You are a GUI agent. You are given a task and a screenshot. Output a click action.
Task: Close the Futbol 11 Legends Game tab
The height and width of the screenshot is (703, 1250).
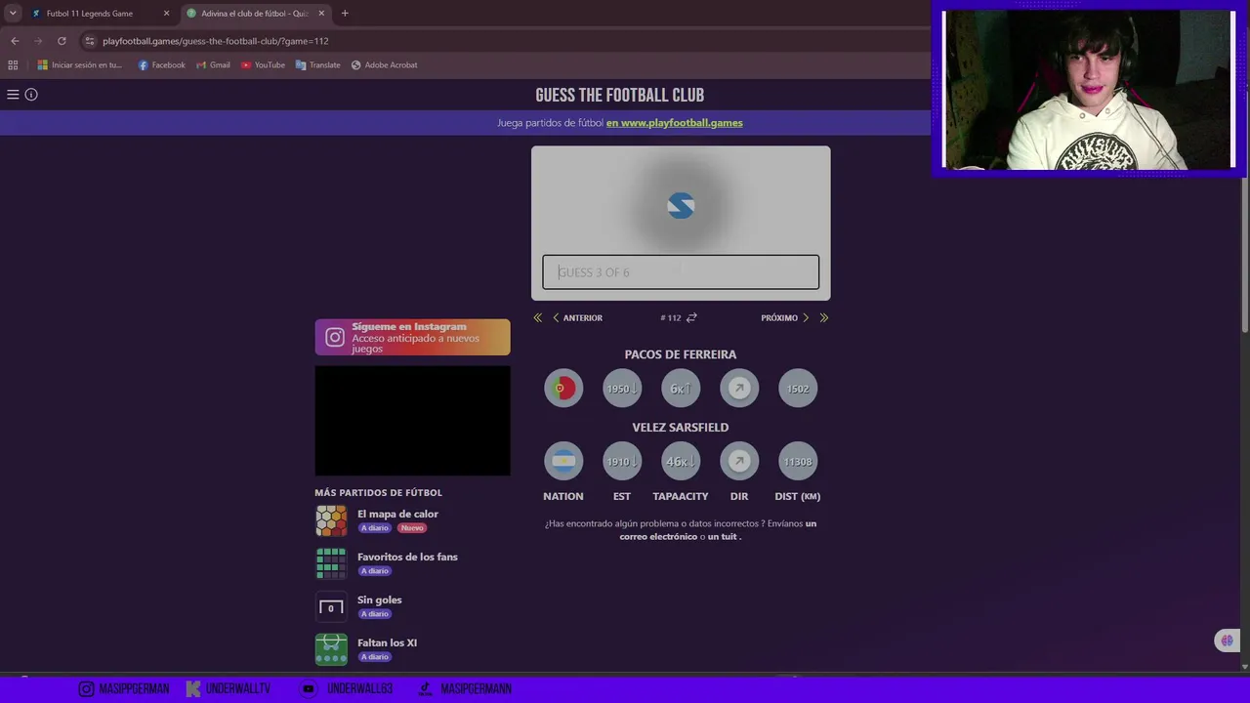coord(166,14)
